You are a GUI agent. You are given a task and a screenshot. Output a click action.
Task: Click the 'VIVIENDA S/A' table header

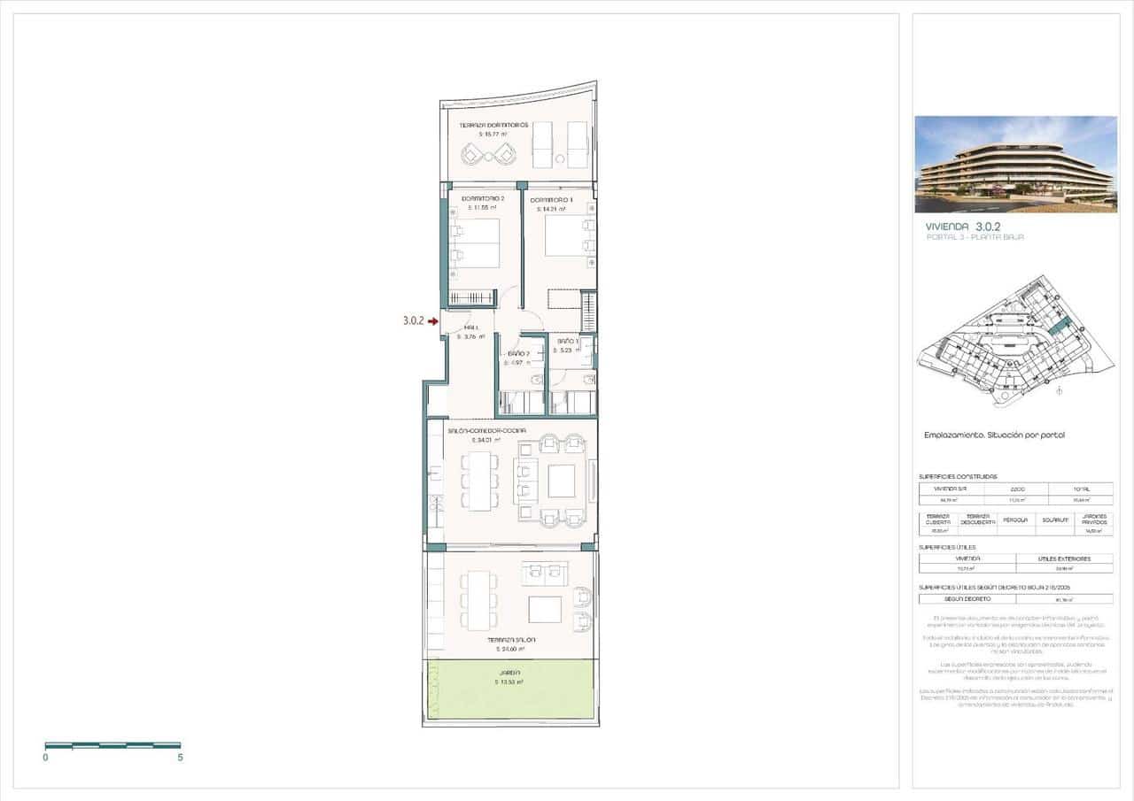(x=951, y=488)
